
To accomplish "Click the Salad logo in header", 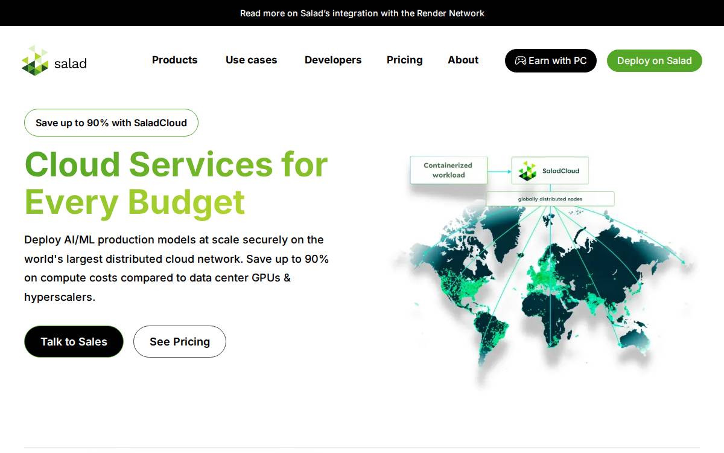I will click(54, 60).
